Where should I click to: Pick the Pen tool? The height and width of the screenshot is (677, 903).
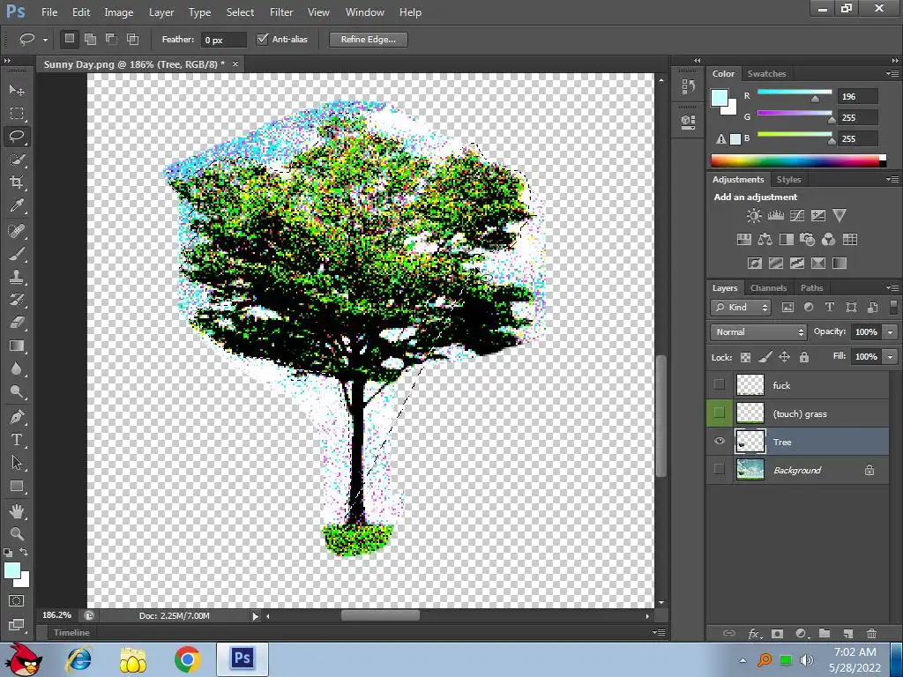17,417
